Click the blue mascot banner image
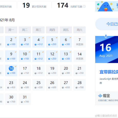The width and height of the screenshot is (118, 118). (106, 6)
